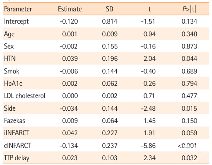Viewport: 212px width, 165px height.
Task: Click the Sex parameter label
Action: point(9,46)
